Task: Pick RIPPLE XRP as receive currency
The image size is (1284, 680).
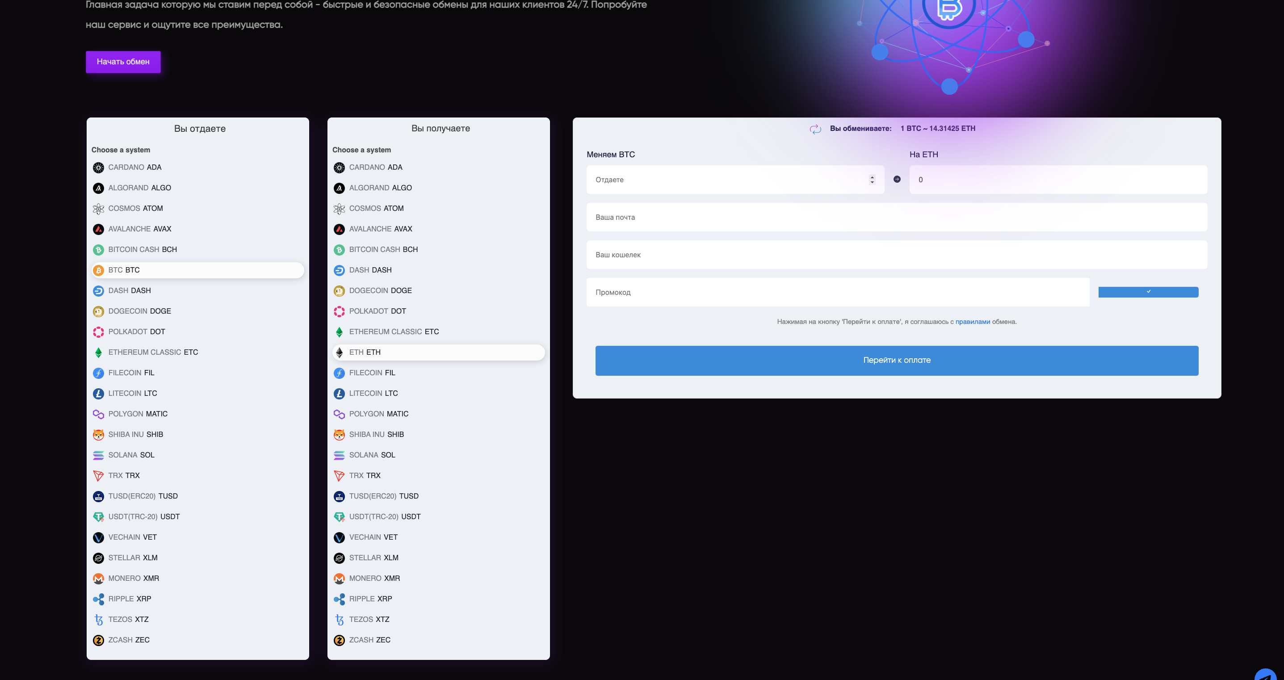Action: tap(370, 599)
